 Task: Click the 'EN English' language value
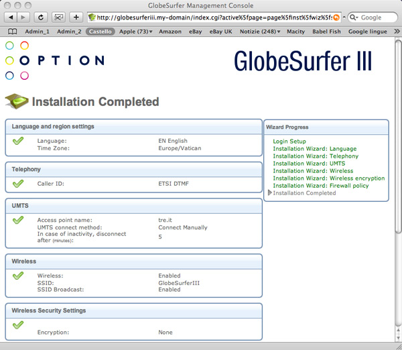173,141
